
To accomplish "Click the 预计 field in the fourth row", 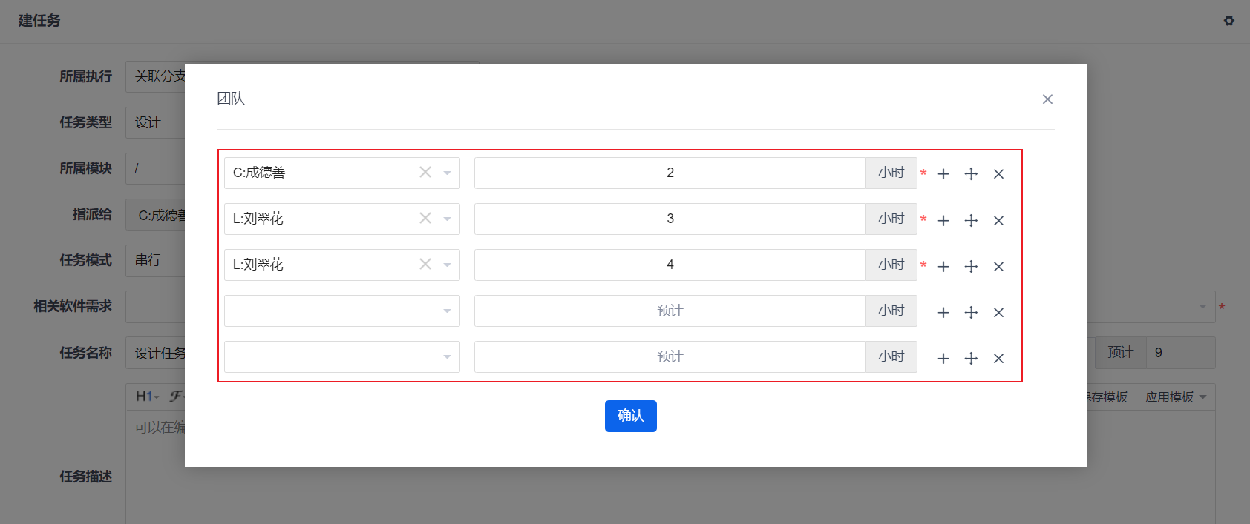I will click(670, 311).
